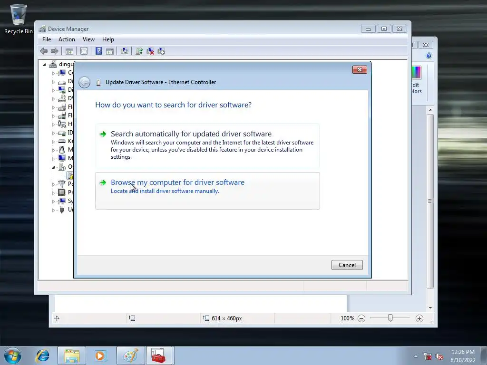Expand the Keyboards tree node
Viewport: 487px width, 365px height.
point(53,141)
